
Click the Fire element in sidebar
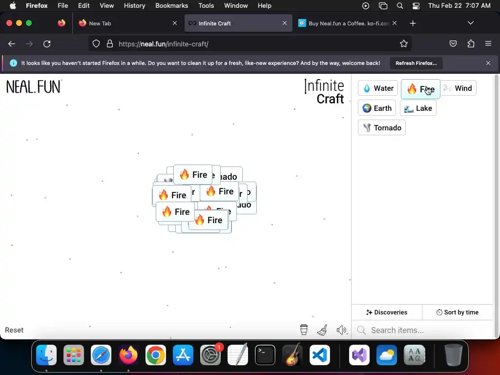point(420,89)
